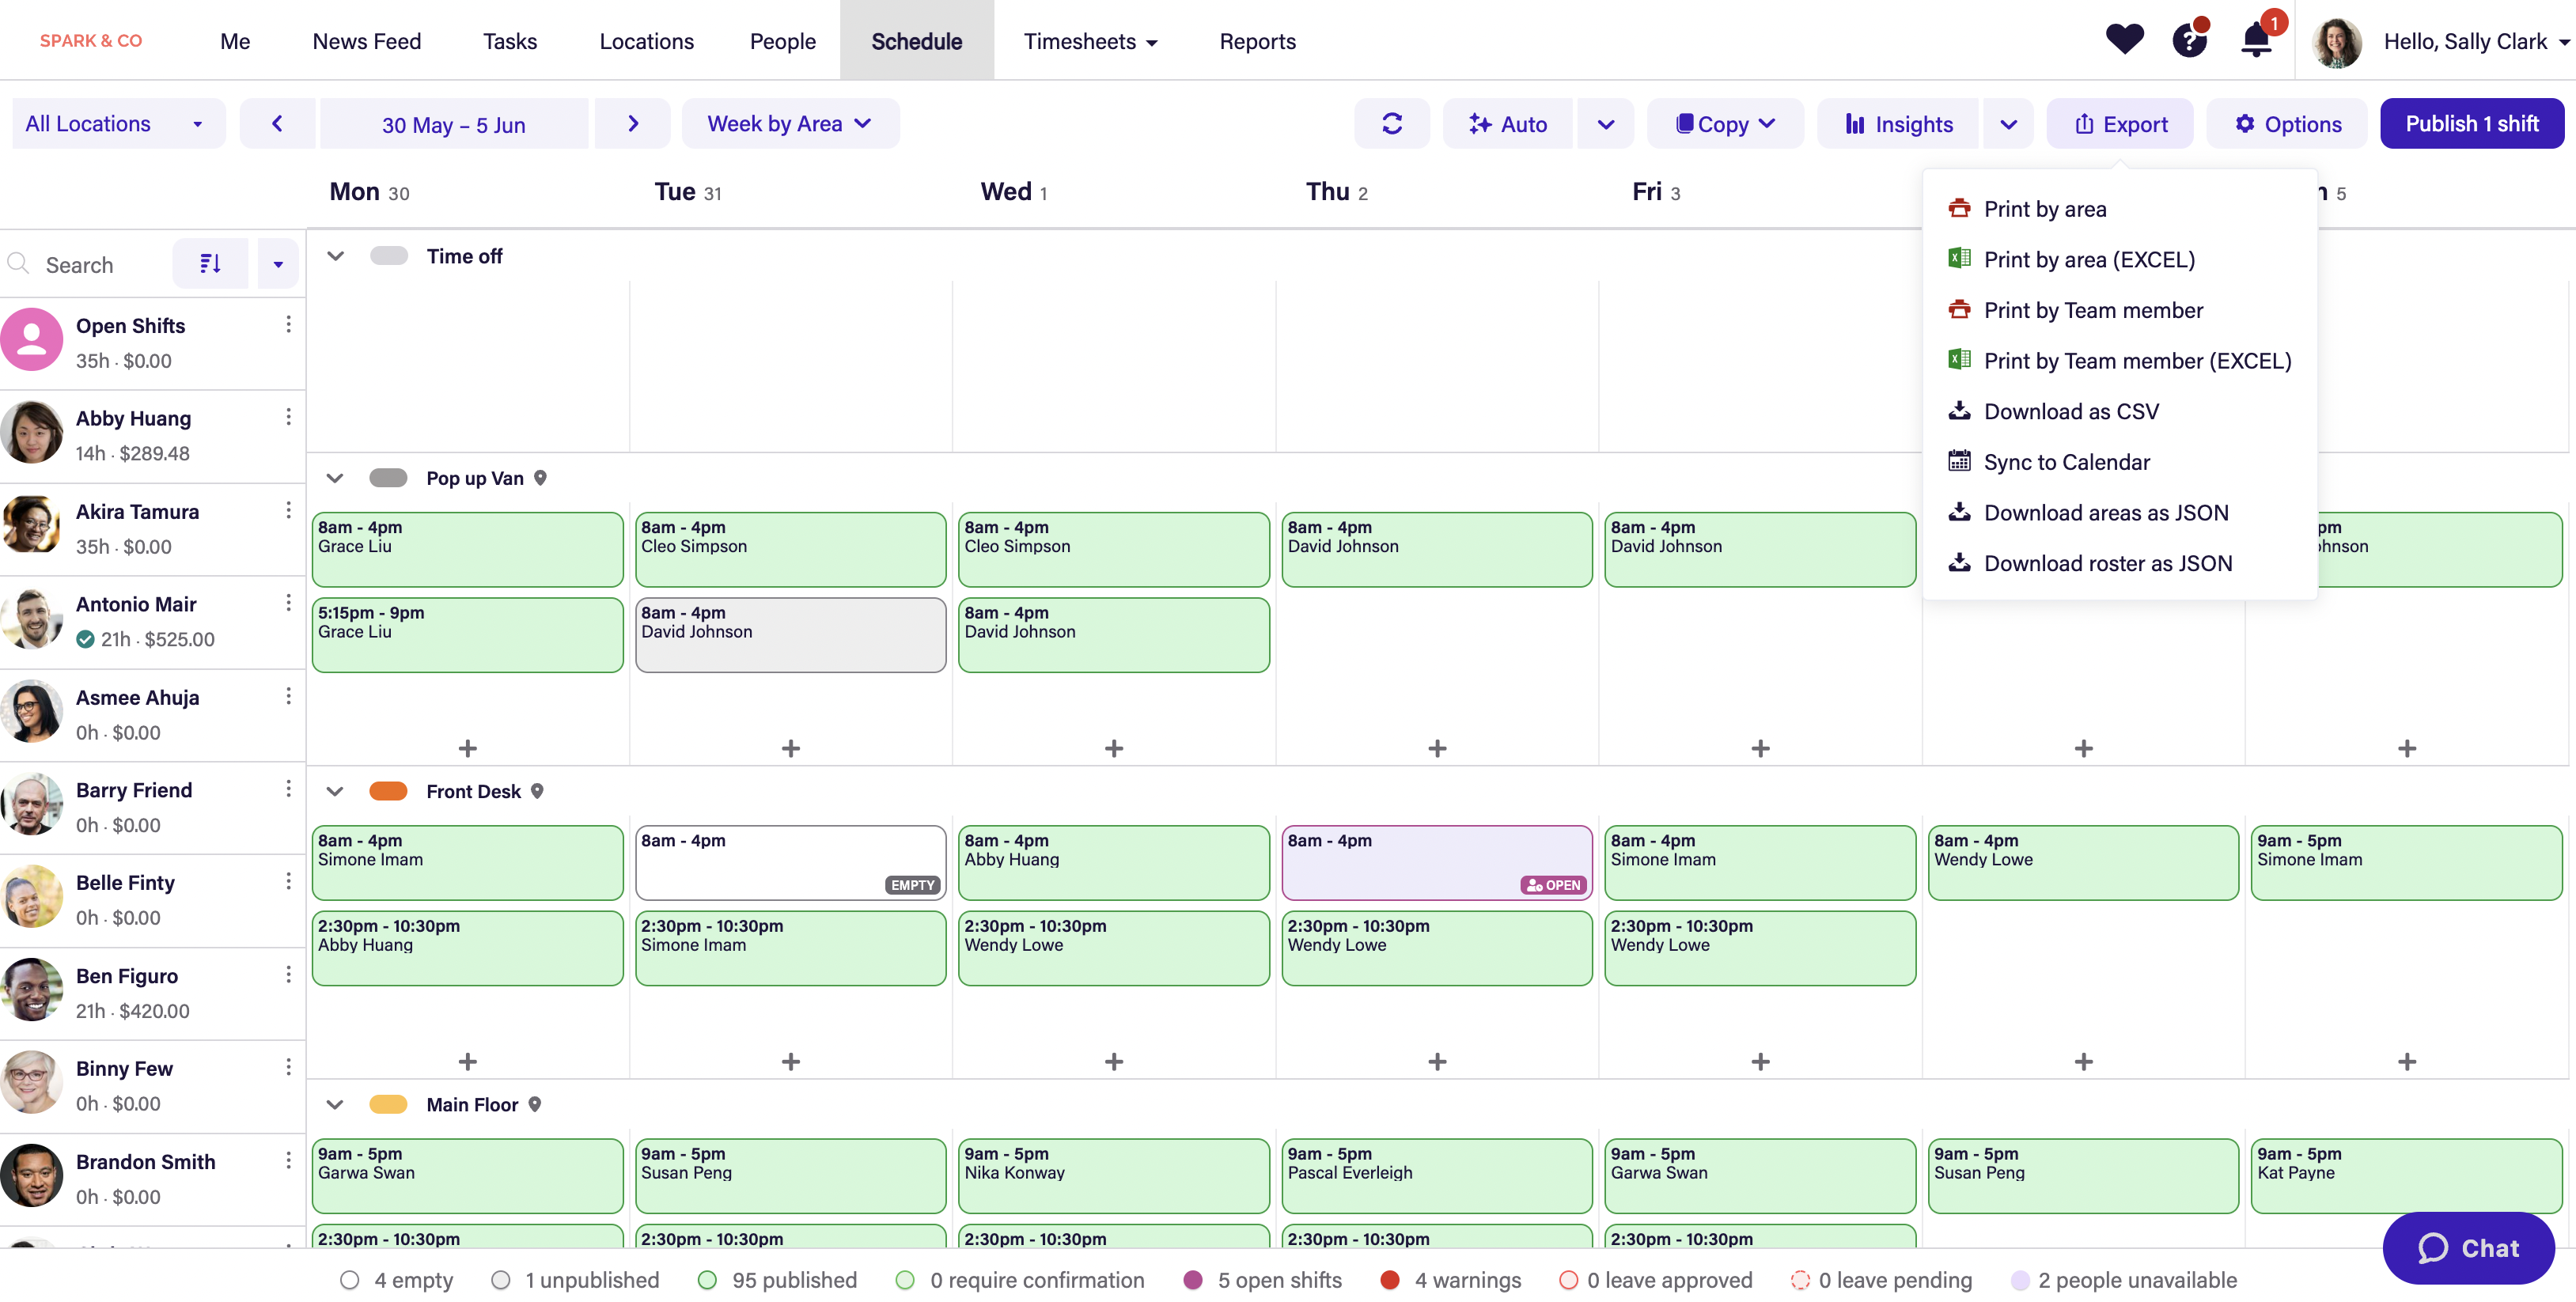Viewport: 2576px width, 1302px height.
Task: Click the Main Floor yellow color swatch
Action: (x=388, y=1104)
